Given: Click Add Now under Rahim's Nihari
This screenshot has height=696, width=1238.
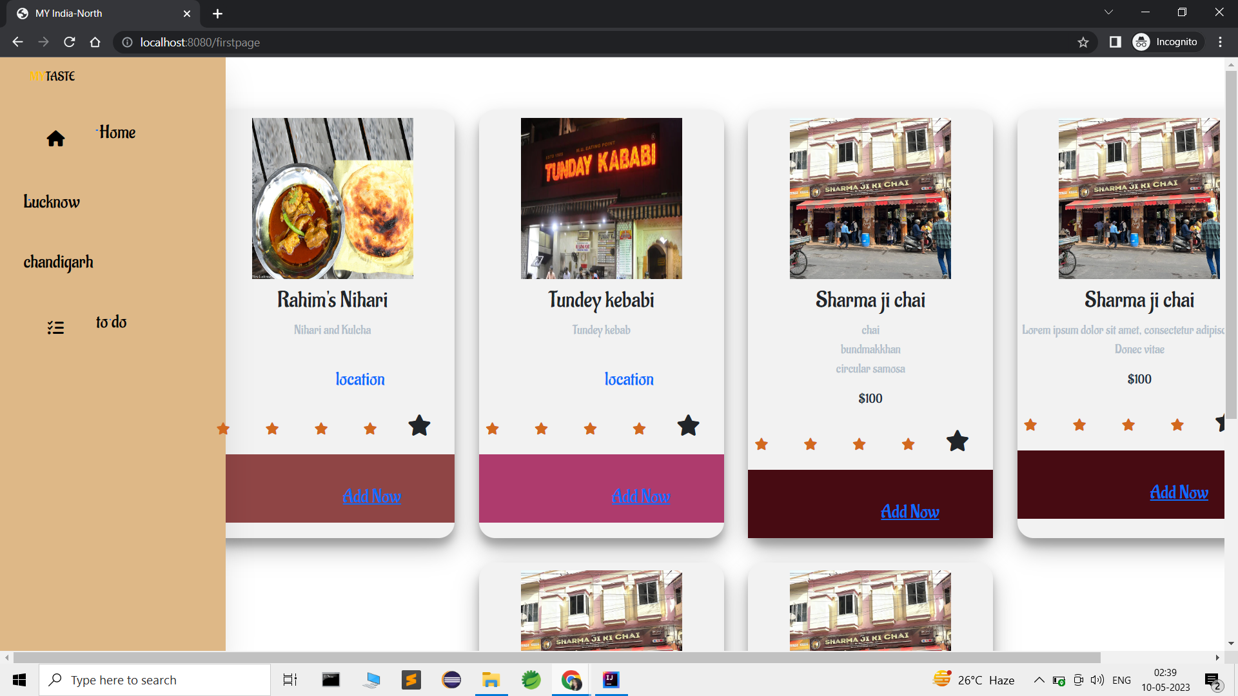Looking at the screenshot, I should coord(371,496).
